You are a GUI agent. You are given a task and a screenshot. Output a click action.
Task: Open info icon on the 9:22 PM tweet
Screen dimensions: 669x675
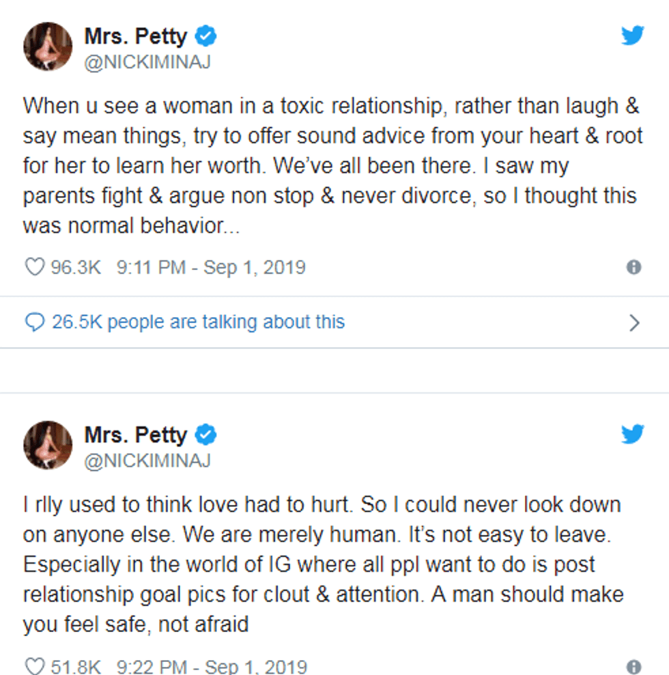(x=634, y=667)
